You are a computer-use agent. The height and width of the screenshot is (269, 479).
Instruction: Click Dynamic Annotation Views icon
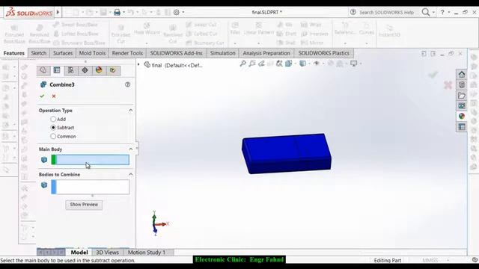point(279,64)
